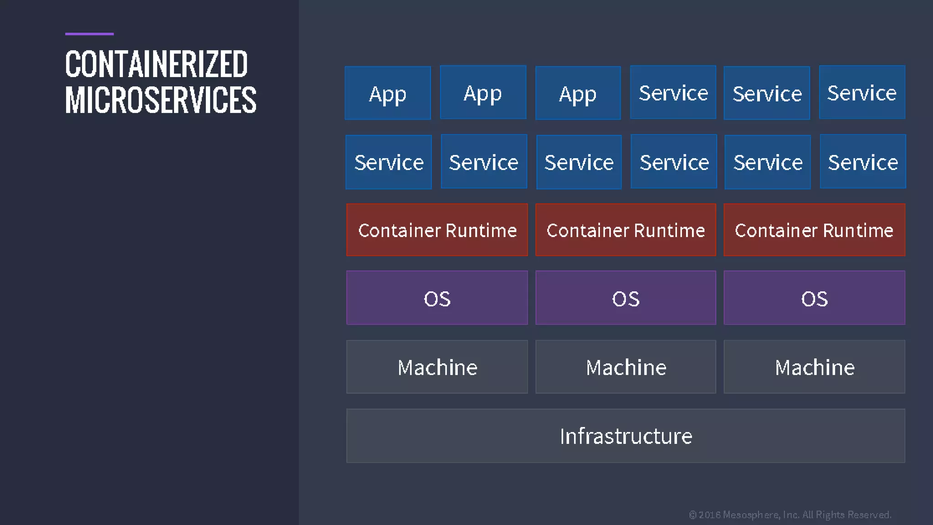Viewport: 933px width, 525px height.
Task: Select the leftmost Service box in second row
Action: click(x=389, y=162)
